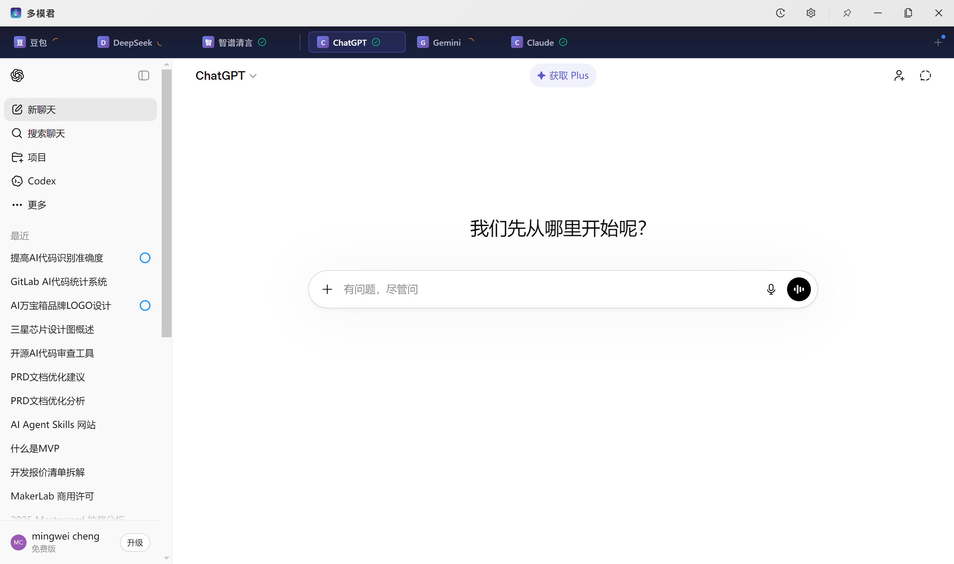
Task: Click blue circle beside AI万宝箱品牌LOGO设计
Action: point(145,305)
